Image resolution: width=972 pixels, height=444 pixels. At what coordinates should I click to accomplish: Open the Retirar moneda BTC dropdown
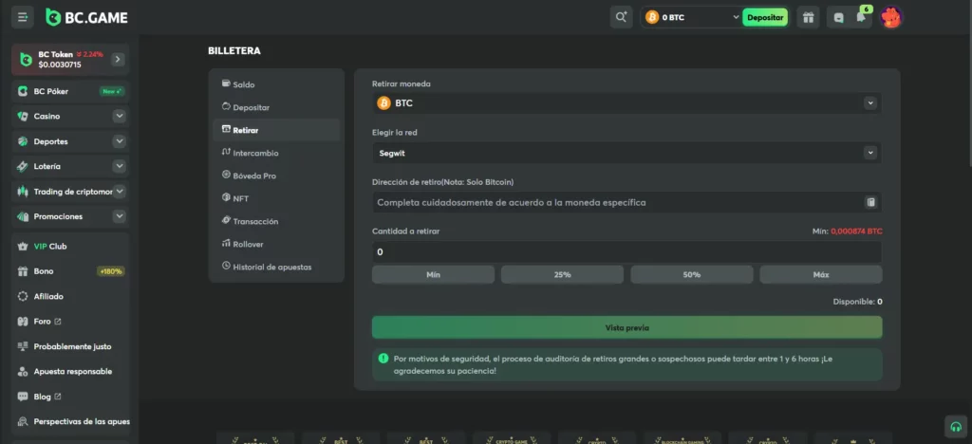[x=626, y=103]
